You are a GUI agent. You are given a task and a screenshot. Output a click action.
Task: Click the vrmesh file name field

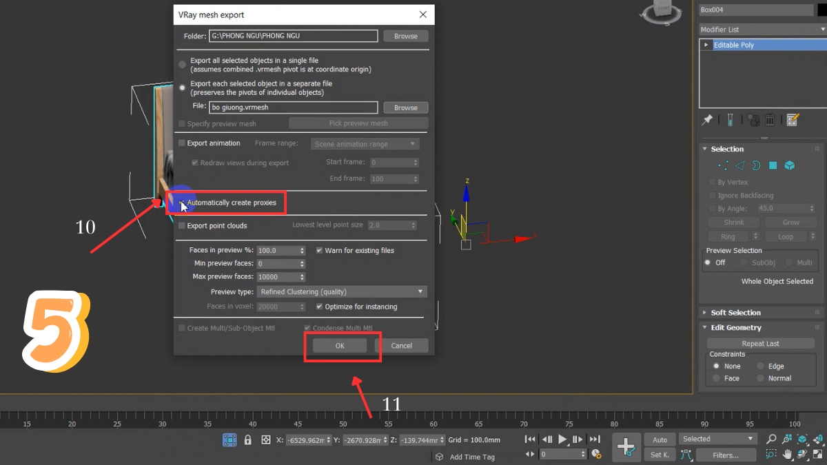click(x=293, y=107)
